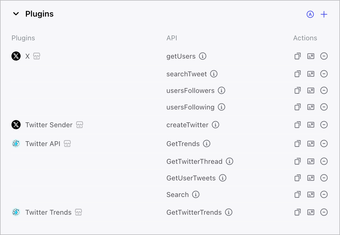Image resolution: width=340 pixels, height=235 pixels.
Task: Add a new plugin with the plus button
Action: click(324, 14)
